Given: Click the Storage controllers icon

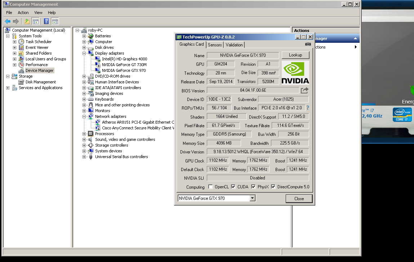Looking at the screenshot, I should click(x=91, y=145).
